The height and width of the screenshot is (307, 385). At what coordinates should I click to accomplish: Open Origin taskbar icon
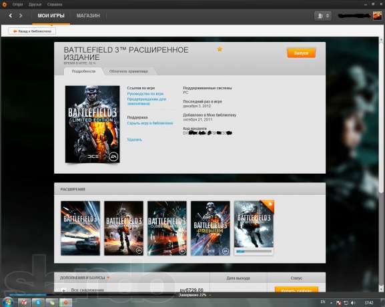(66, 302)
